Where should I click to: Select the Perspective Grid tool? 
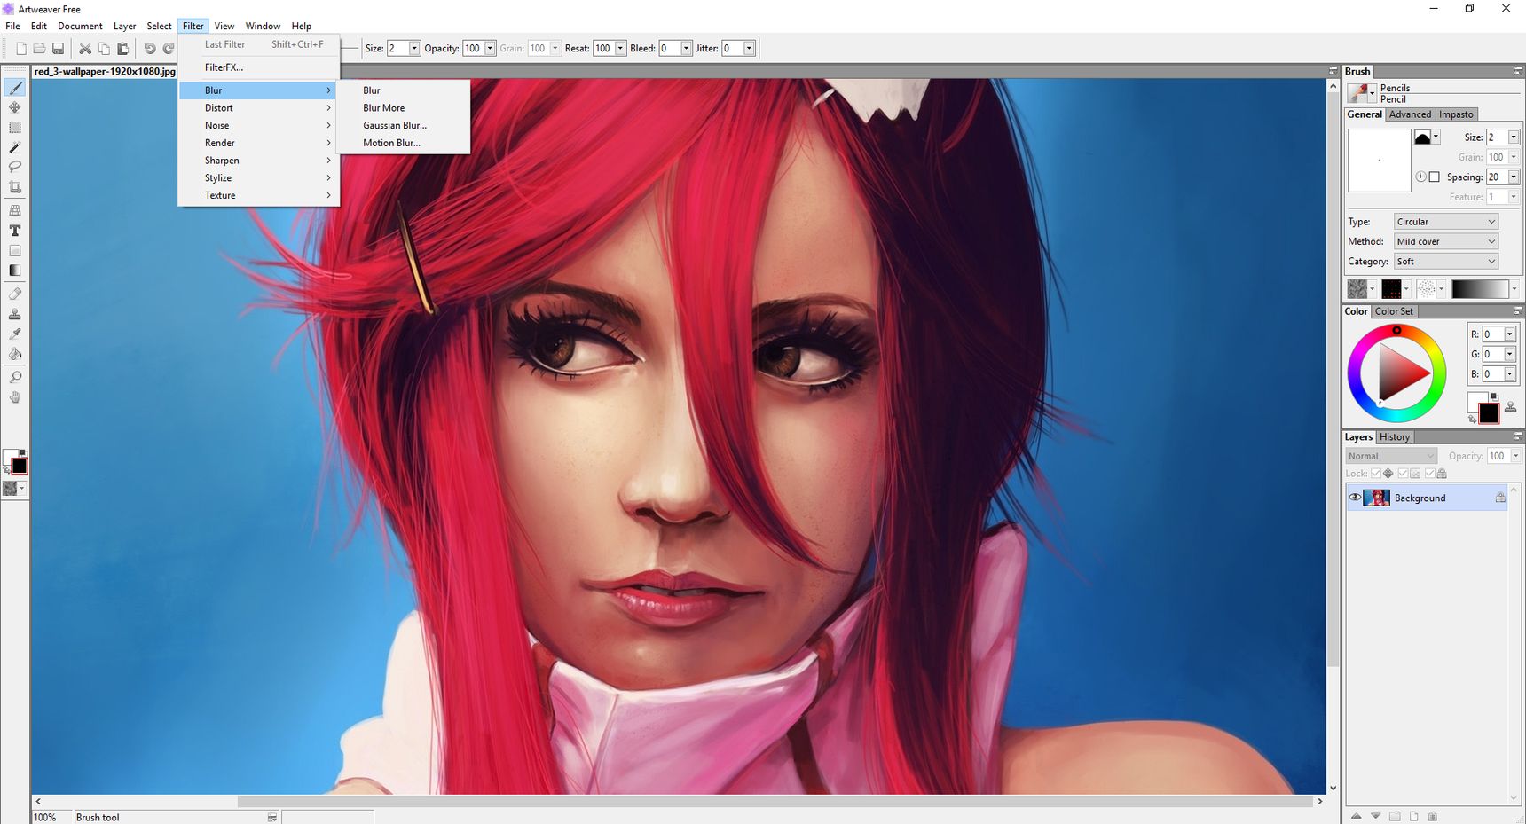pyautogui.click(x=15, y=210)
